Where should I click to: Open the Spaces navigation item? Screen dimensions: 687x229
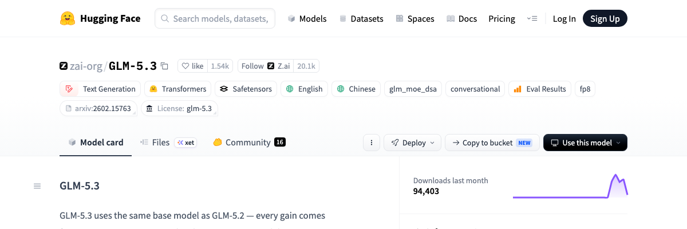click(x=415, y=18)
